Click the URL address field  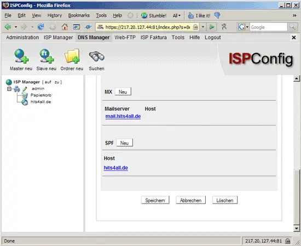pos(148,27)
